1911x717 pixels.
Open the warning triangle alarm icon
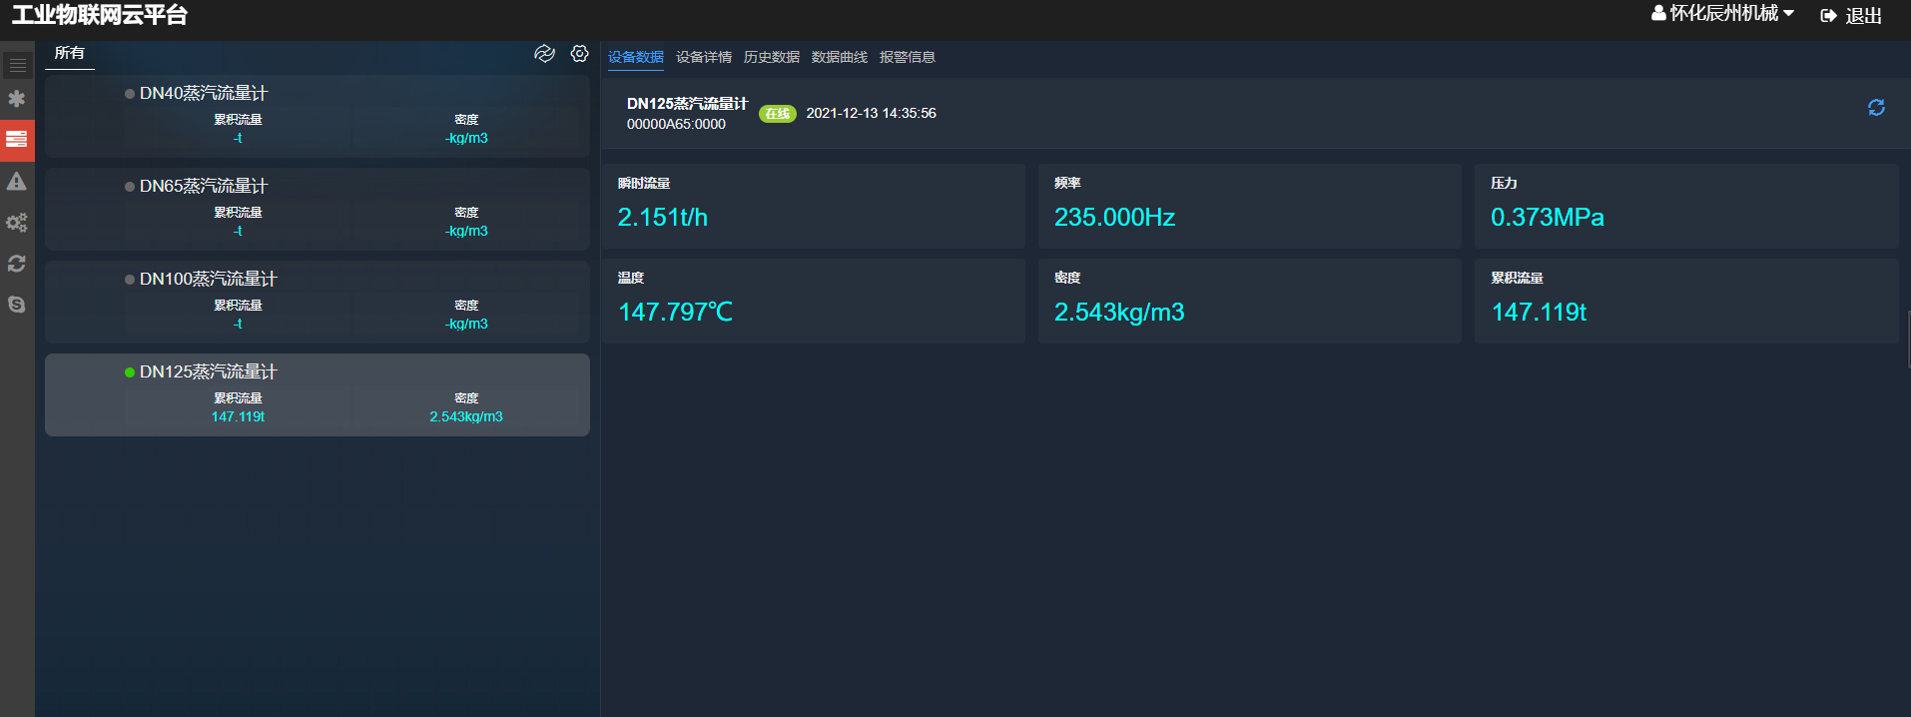coord(17,182)
